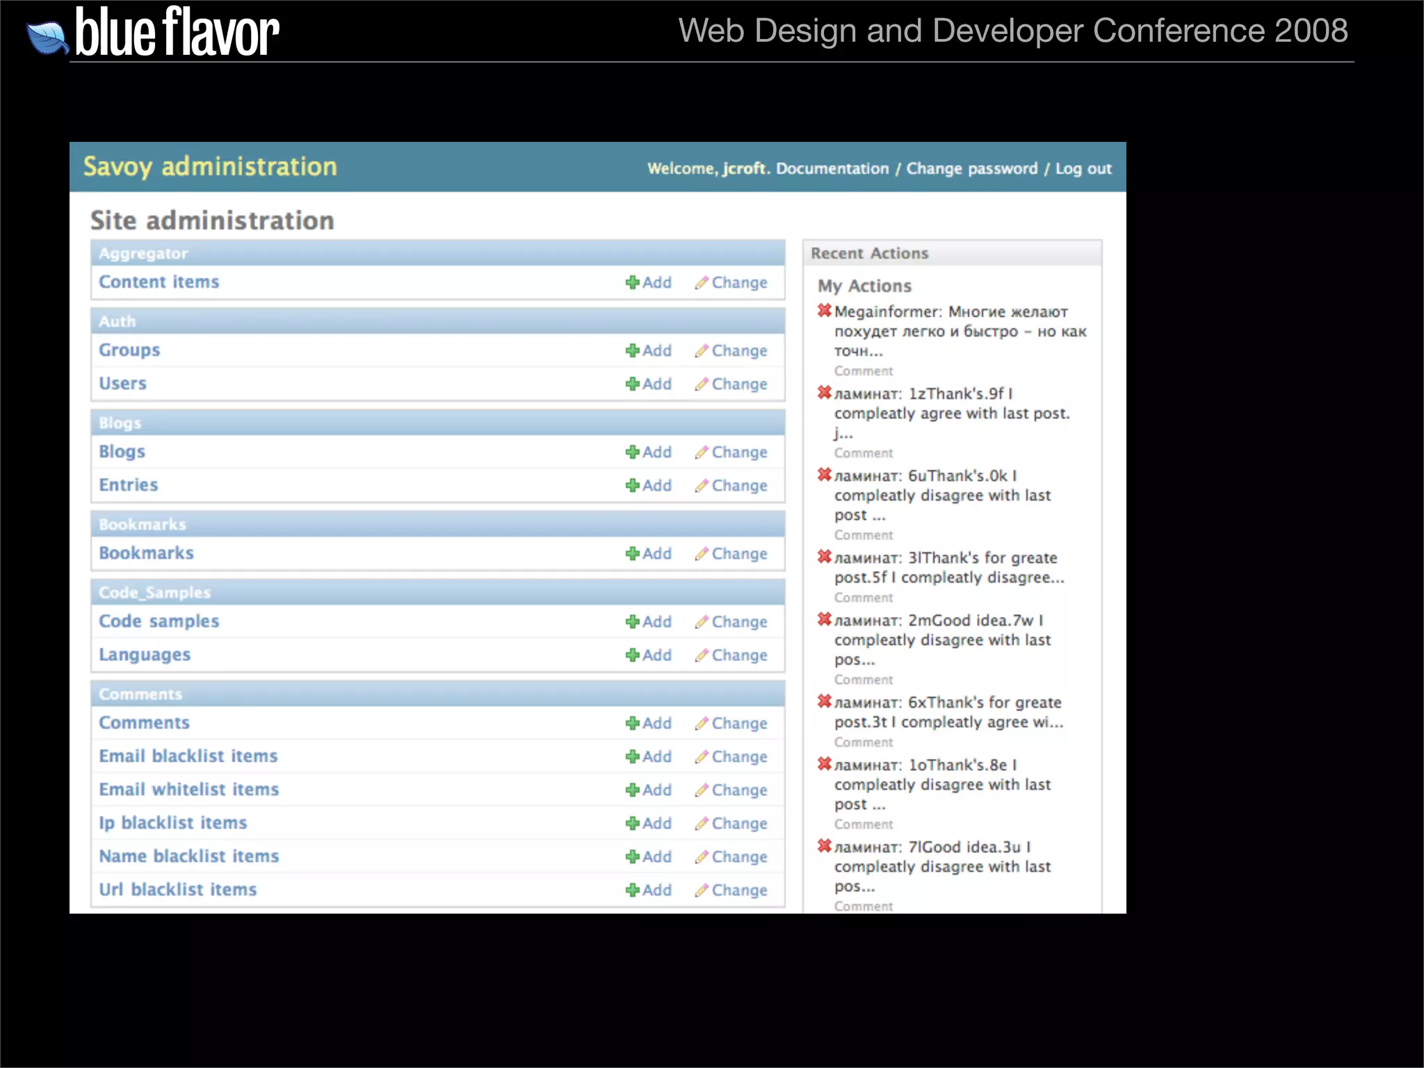Image resolution: width=1424 pixels, height=1068 pixels.
Task: Click the green plus icon for Users
Action: click(632, 384)
